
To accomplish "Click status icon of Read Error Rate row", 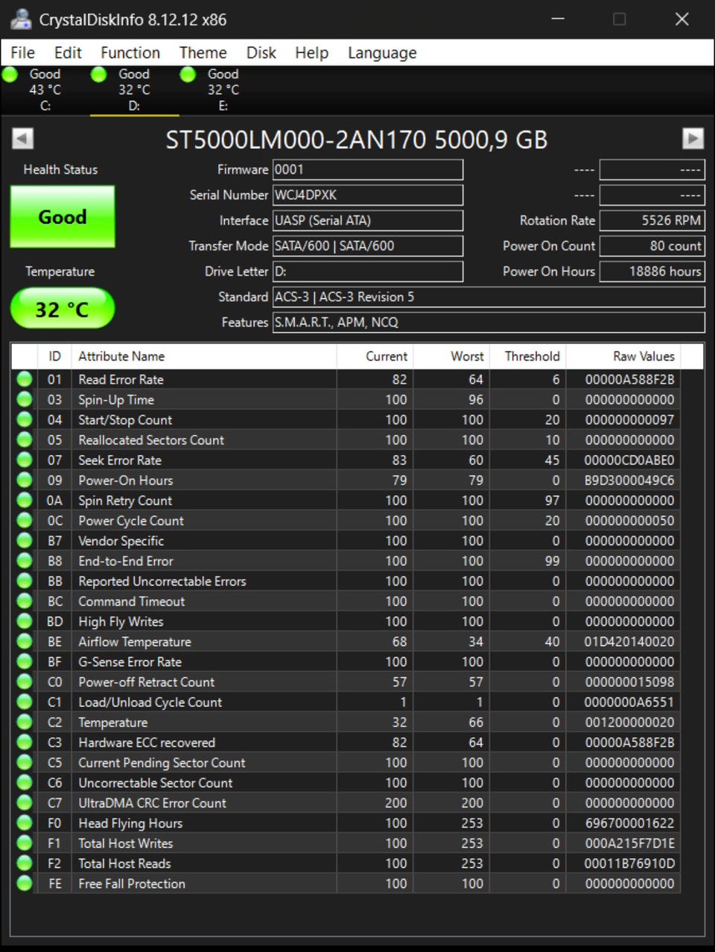I will pyautogui.click(x=25, y=379).
